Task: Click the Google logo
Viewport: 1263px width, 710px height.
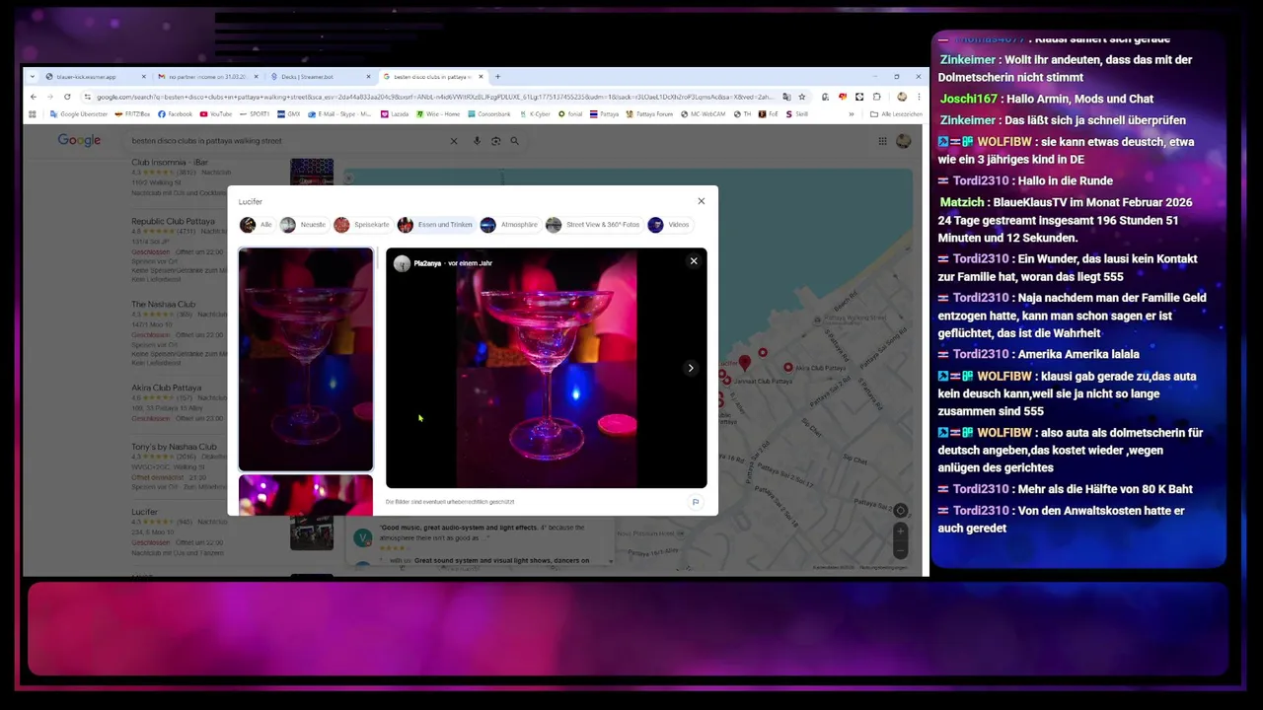Action: tap(79, 141)
